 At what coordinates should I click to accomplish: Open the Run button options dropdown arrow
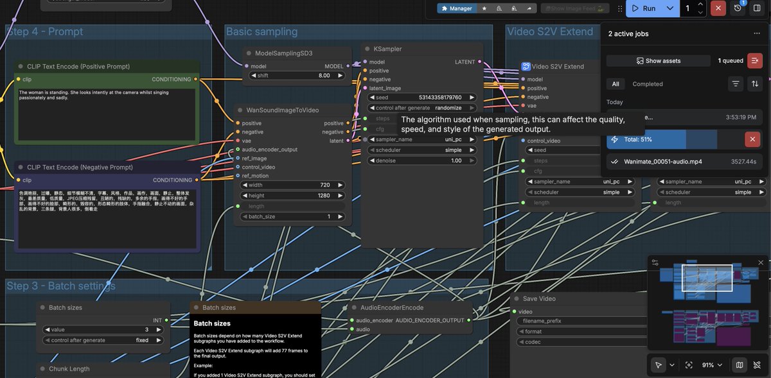point(670,8)
